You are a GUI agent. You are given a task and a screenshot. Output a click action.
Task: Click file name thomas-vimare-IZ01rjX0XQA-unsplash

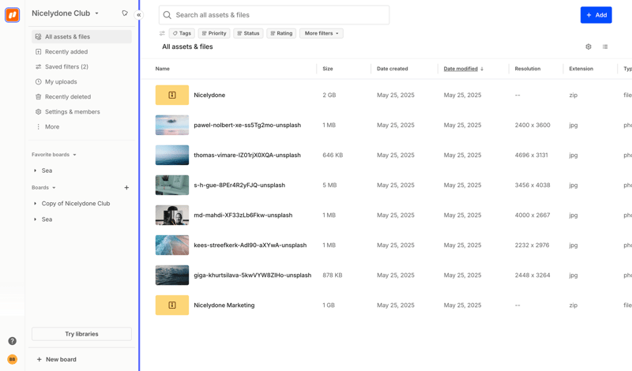[x=247, y=155]
